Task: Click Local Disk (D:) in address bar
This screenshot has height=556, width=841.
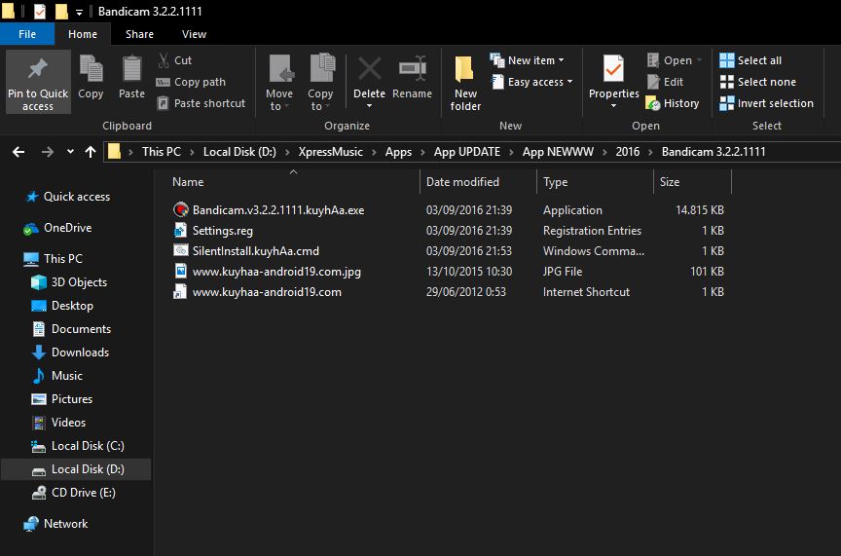Action: coord(239,152)
